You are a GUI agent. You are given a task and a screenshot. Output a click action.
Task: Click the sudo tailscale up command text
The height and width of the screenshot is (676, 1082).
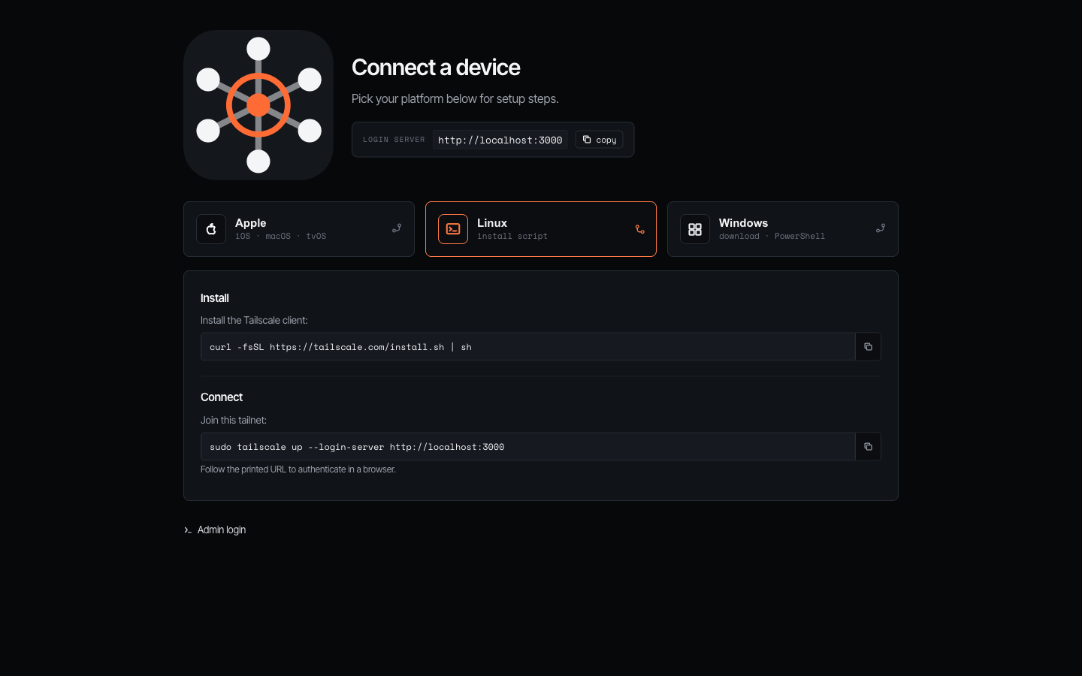[x=357, y=447]
